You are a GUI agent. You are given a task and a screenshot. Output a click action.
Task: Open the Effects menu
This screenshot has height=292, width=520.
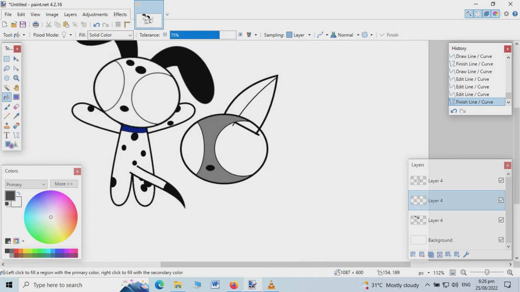[x=120, y=14]
